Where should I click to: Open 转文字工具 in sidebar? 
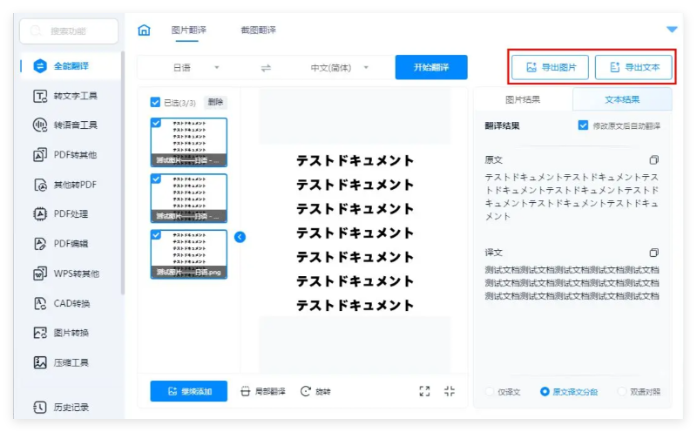pos(65,96)
